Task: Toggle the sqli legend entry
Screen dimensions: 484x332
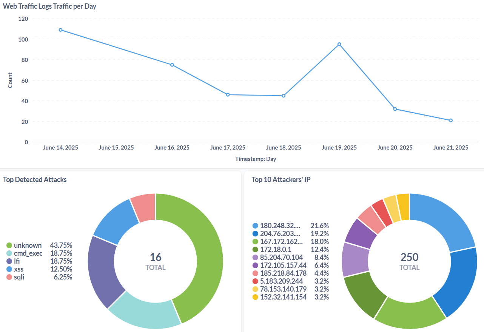Action: click(x=19, y=277)
